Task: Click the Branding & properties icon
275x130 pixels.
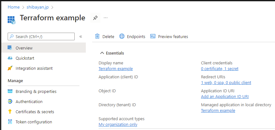Action: click(x=10, y=91)
